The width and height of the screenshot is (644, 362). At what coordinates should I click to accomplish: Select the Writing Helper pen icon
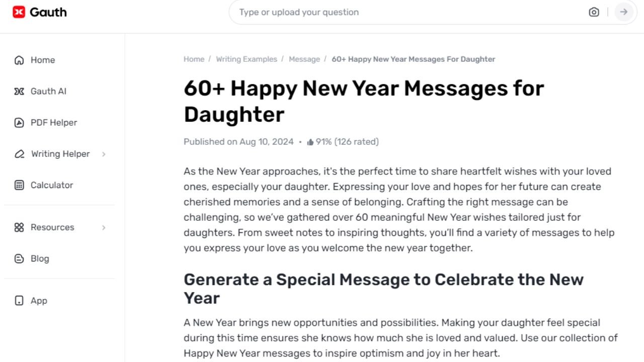click(19, 154)
